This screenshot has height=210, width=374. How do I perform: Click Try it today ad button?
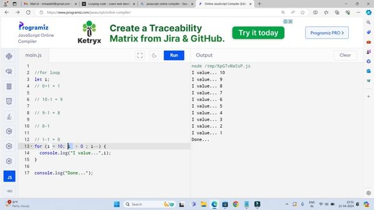pos(258,33)
